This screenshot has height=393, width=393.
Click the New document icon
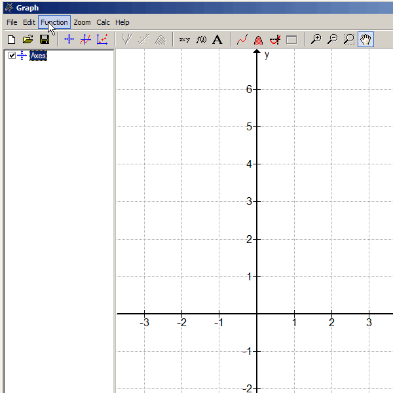click(11, 39)
